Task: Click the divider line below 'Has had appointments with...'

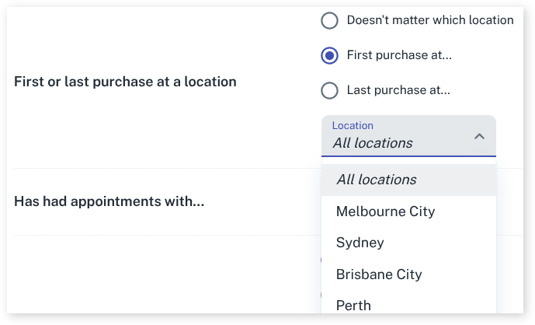Action: tap(155, 235)
